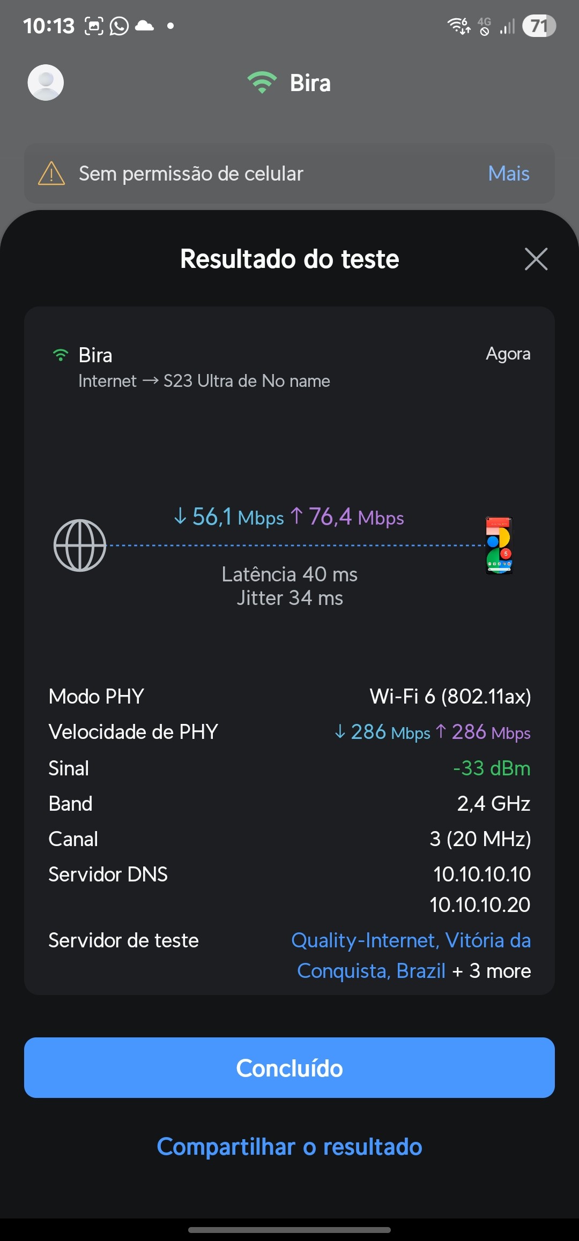The width and height of the screenshot is (579, 1241).
Task: Tap the globe internet icon
Action: [x=80, y=545]
